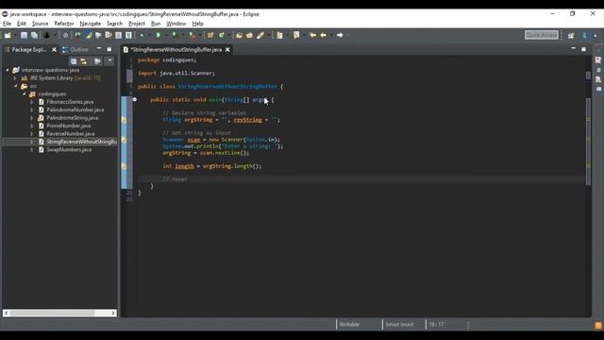Select ReverseNumber.java in Package Explorer

point(71,134)
